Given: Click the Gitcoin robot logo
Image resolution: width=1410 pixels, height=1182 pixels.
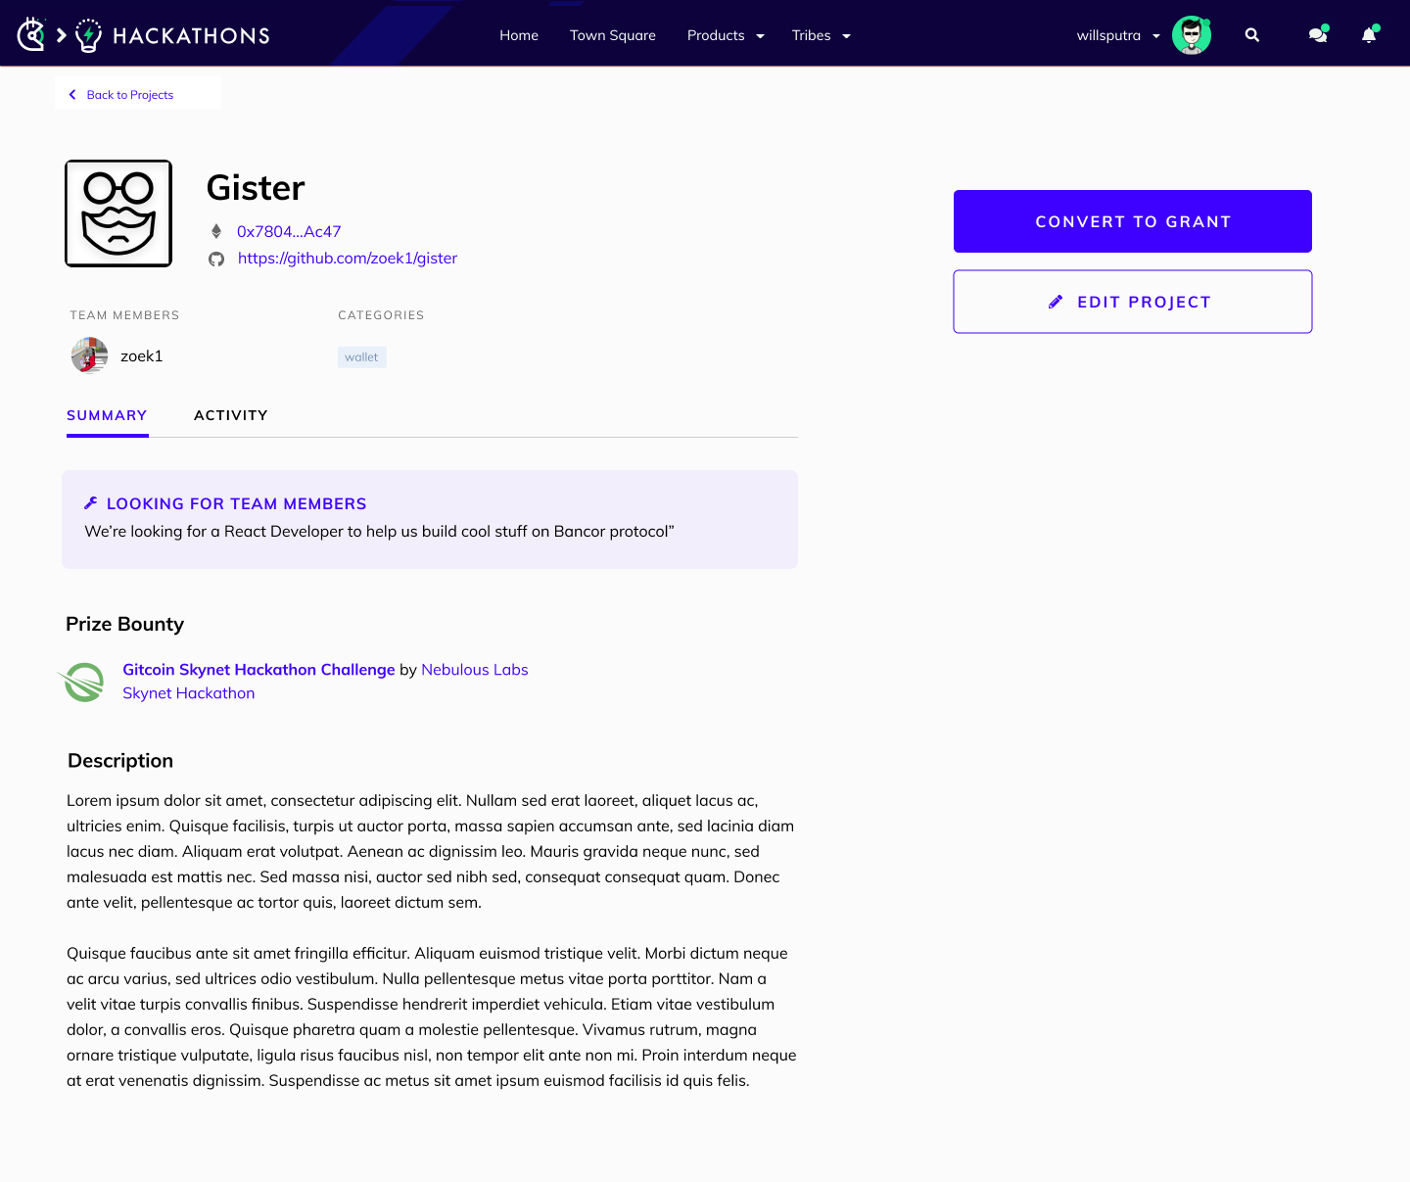Looking at the screenshot, I should tap(29, 33).
